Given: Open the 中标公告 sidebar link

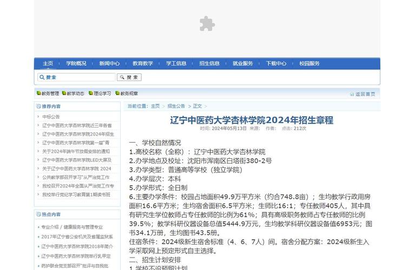Looking at the screenshot, I should click(51, 117).
